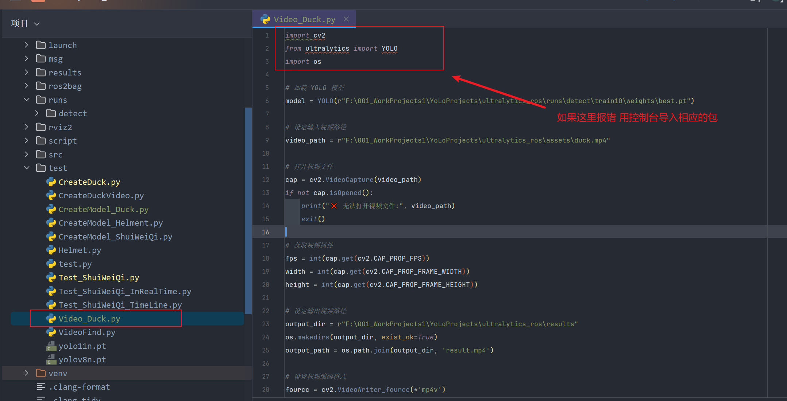Click the Python icon next to Helmet.py
Screen dimensions: 787x401
[51, 250]
